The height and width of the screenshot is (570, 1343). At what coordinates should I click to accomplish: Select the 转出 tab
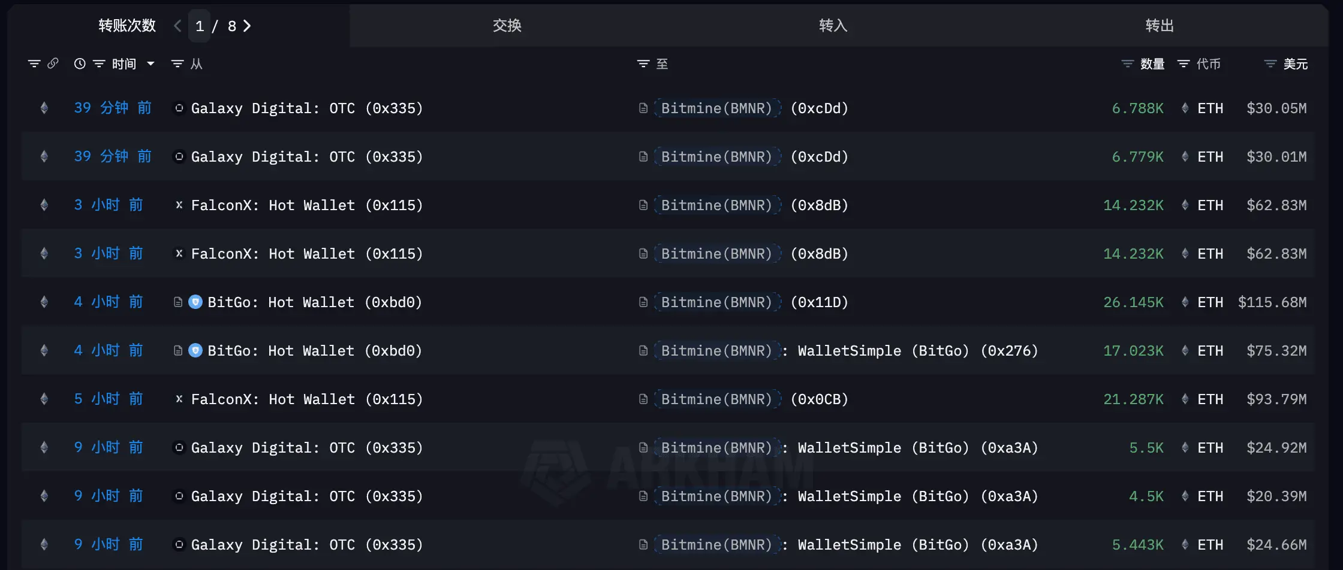(x=1160, y=26)
